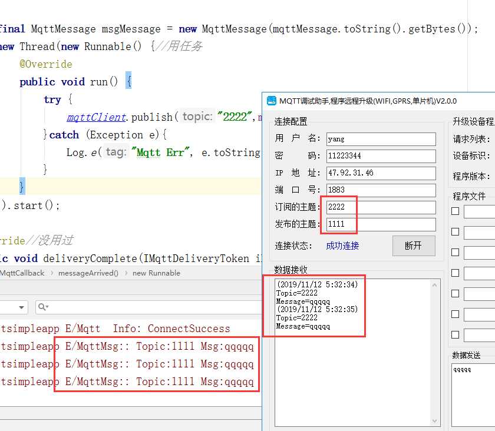The width and height of the screenshot is (495, 431).
Task: Click the received timestamp 5:32:34 line
Action: click(317, 284)
